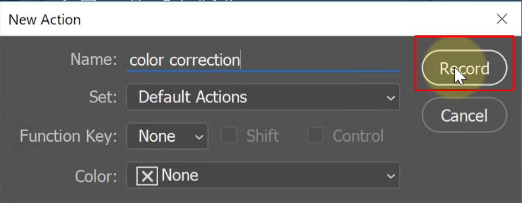Image resolution: width=522 pixels, height=203 pixels.
Task: Click the Control modifier label text
Action: coord(358,136)
